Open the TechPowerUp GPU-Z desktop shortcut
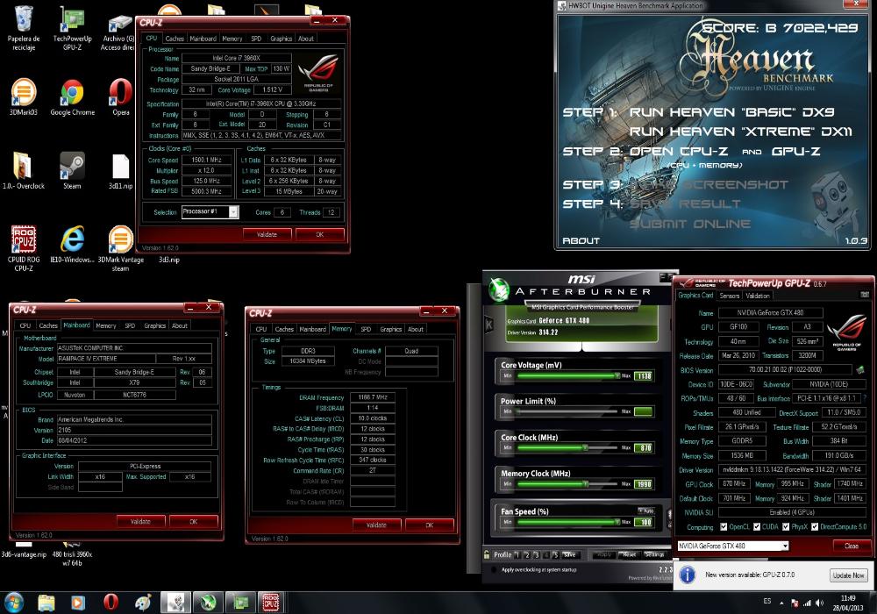The width and height of the screenshot is (877, 614). (72, 28)
